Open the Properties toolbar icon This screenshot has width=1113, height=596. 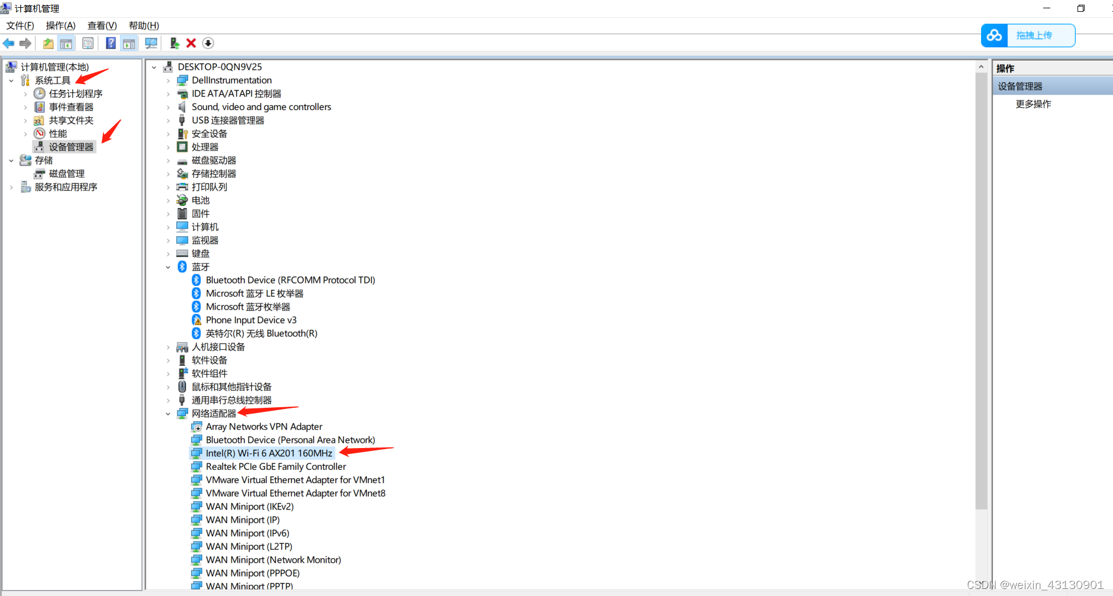tap(88, 43)
